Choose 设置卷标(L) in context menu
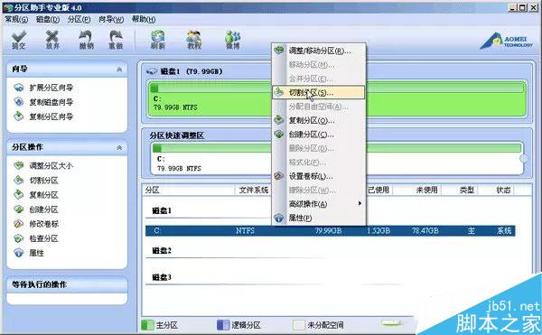This screenshot has height=335, width=542. click(319, 176)
